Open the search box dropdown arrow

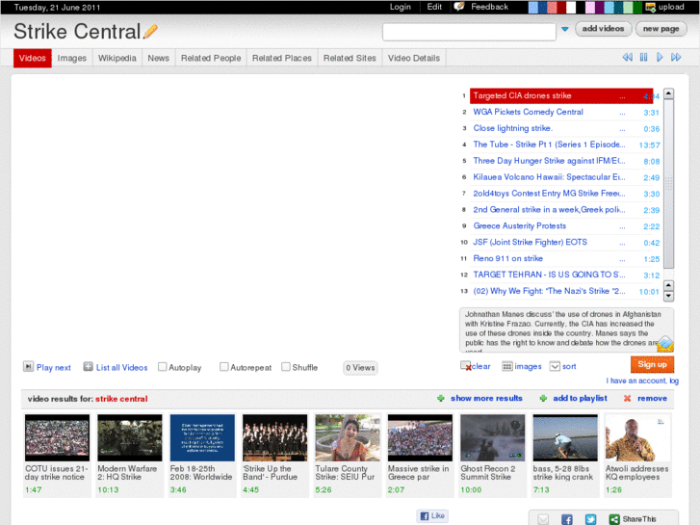pos(565,30)
